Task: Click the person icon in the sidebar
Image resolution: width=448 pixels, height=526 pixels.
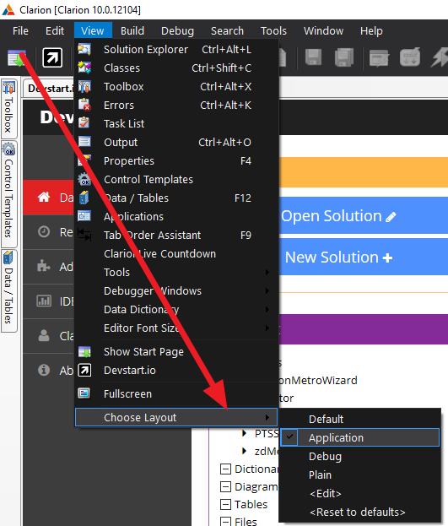Action: click(x=44, y=335)
